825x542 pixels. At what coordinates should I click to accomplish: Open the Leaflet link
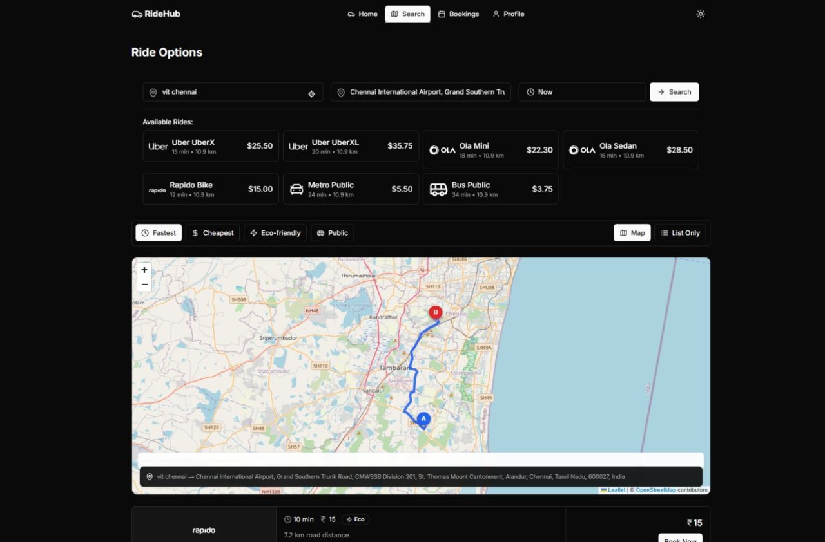click(x=616, y=490)
